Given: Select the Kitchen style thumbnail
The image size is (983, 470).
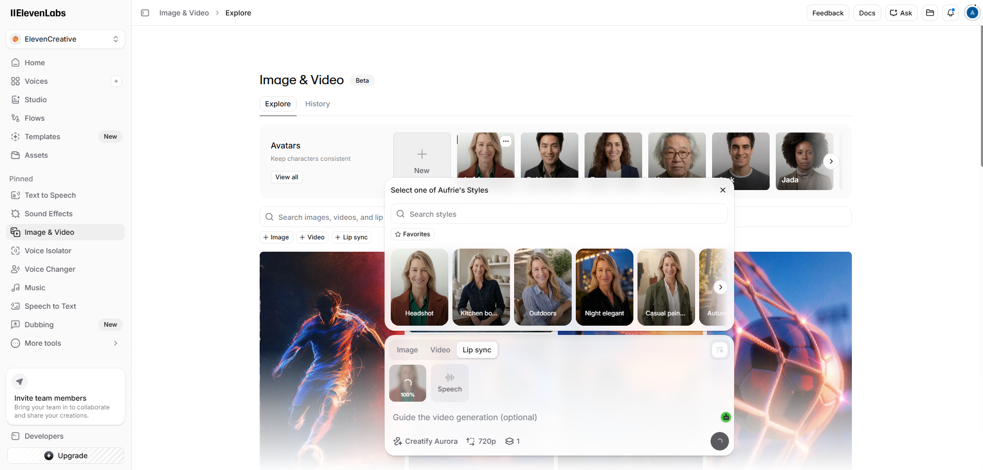Looking at the screenshot, I should click(x=481, y=287).
